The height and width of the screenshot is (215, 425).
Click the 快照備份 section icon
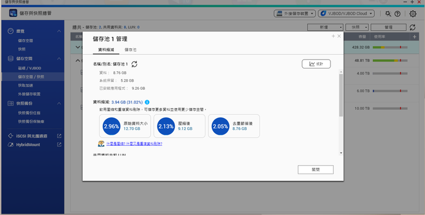point(10,103)
